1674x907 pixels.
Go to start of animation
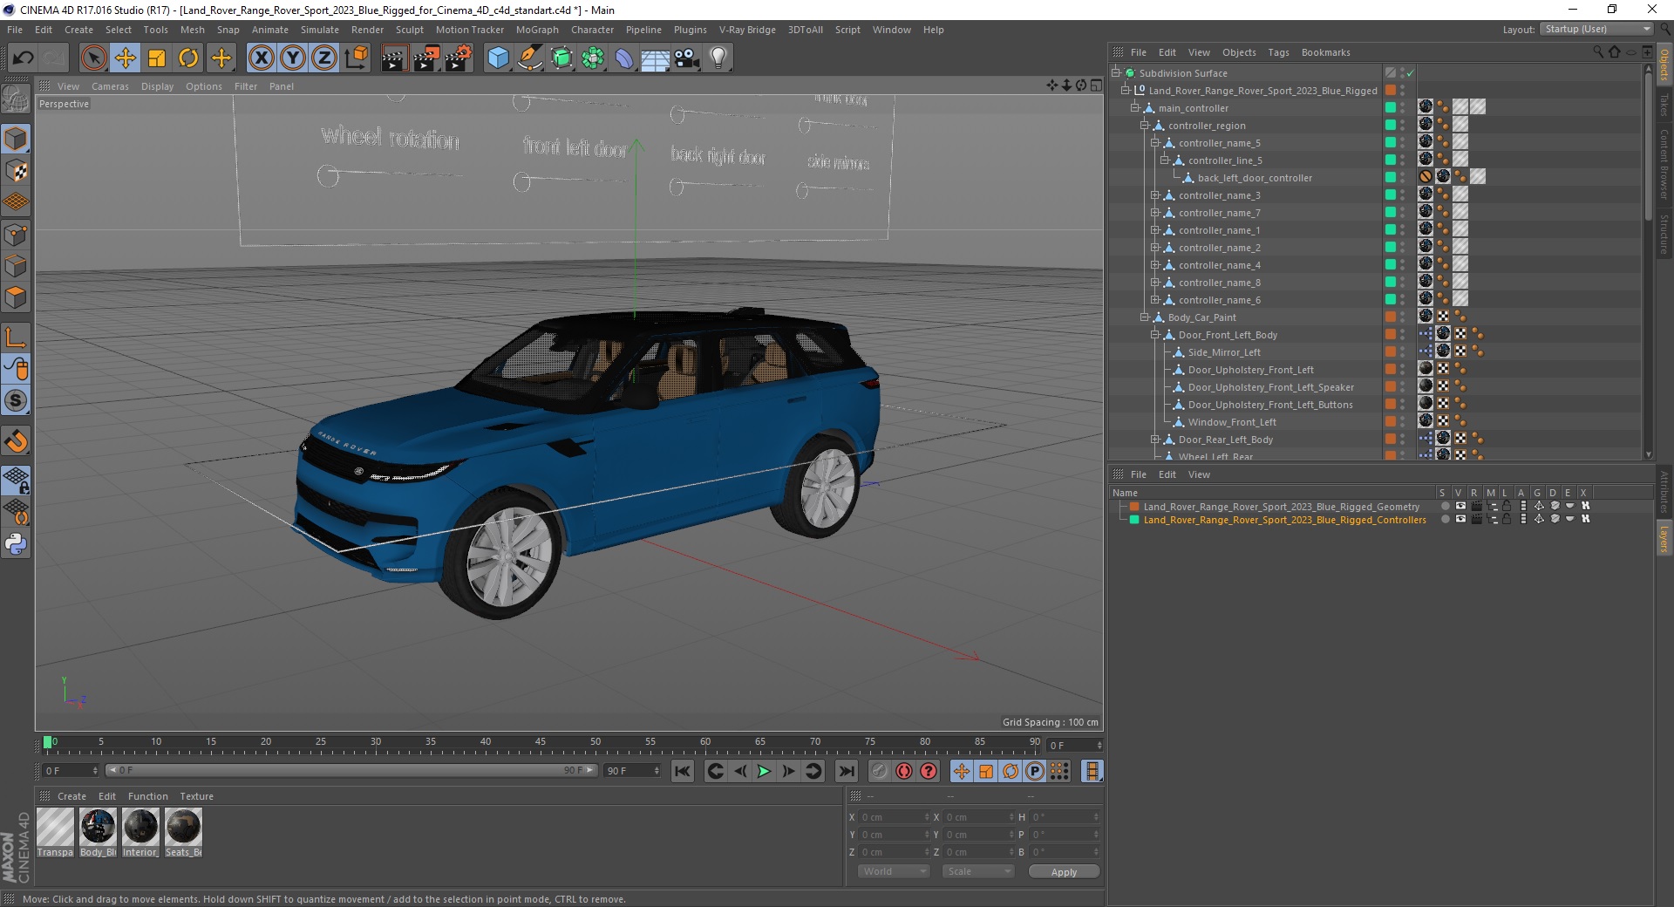pyautogui.click(x=683, y=771)
